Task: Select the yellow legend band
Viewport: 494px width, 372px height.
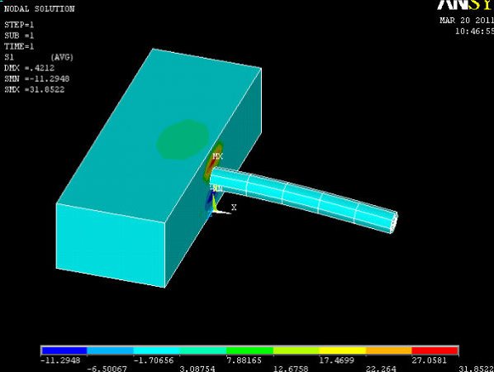Action: click(343, 351)
